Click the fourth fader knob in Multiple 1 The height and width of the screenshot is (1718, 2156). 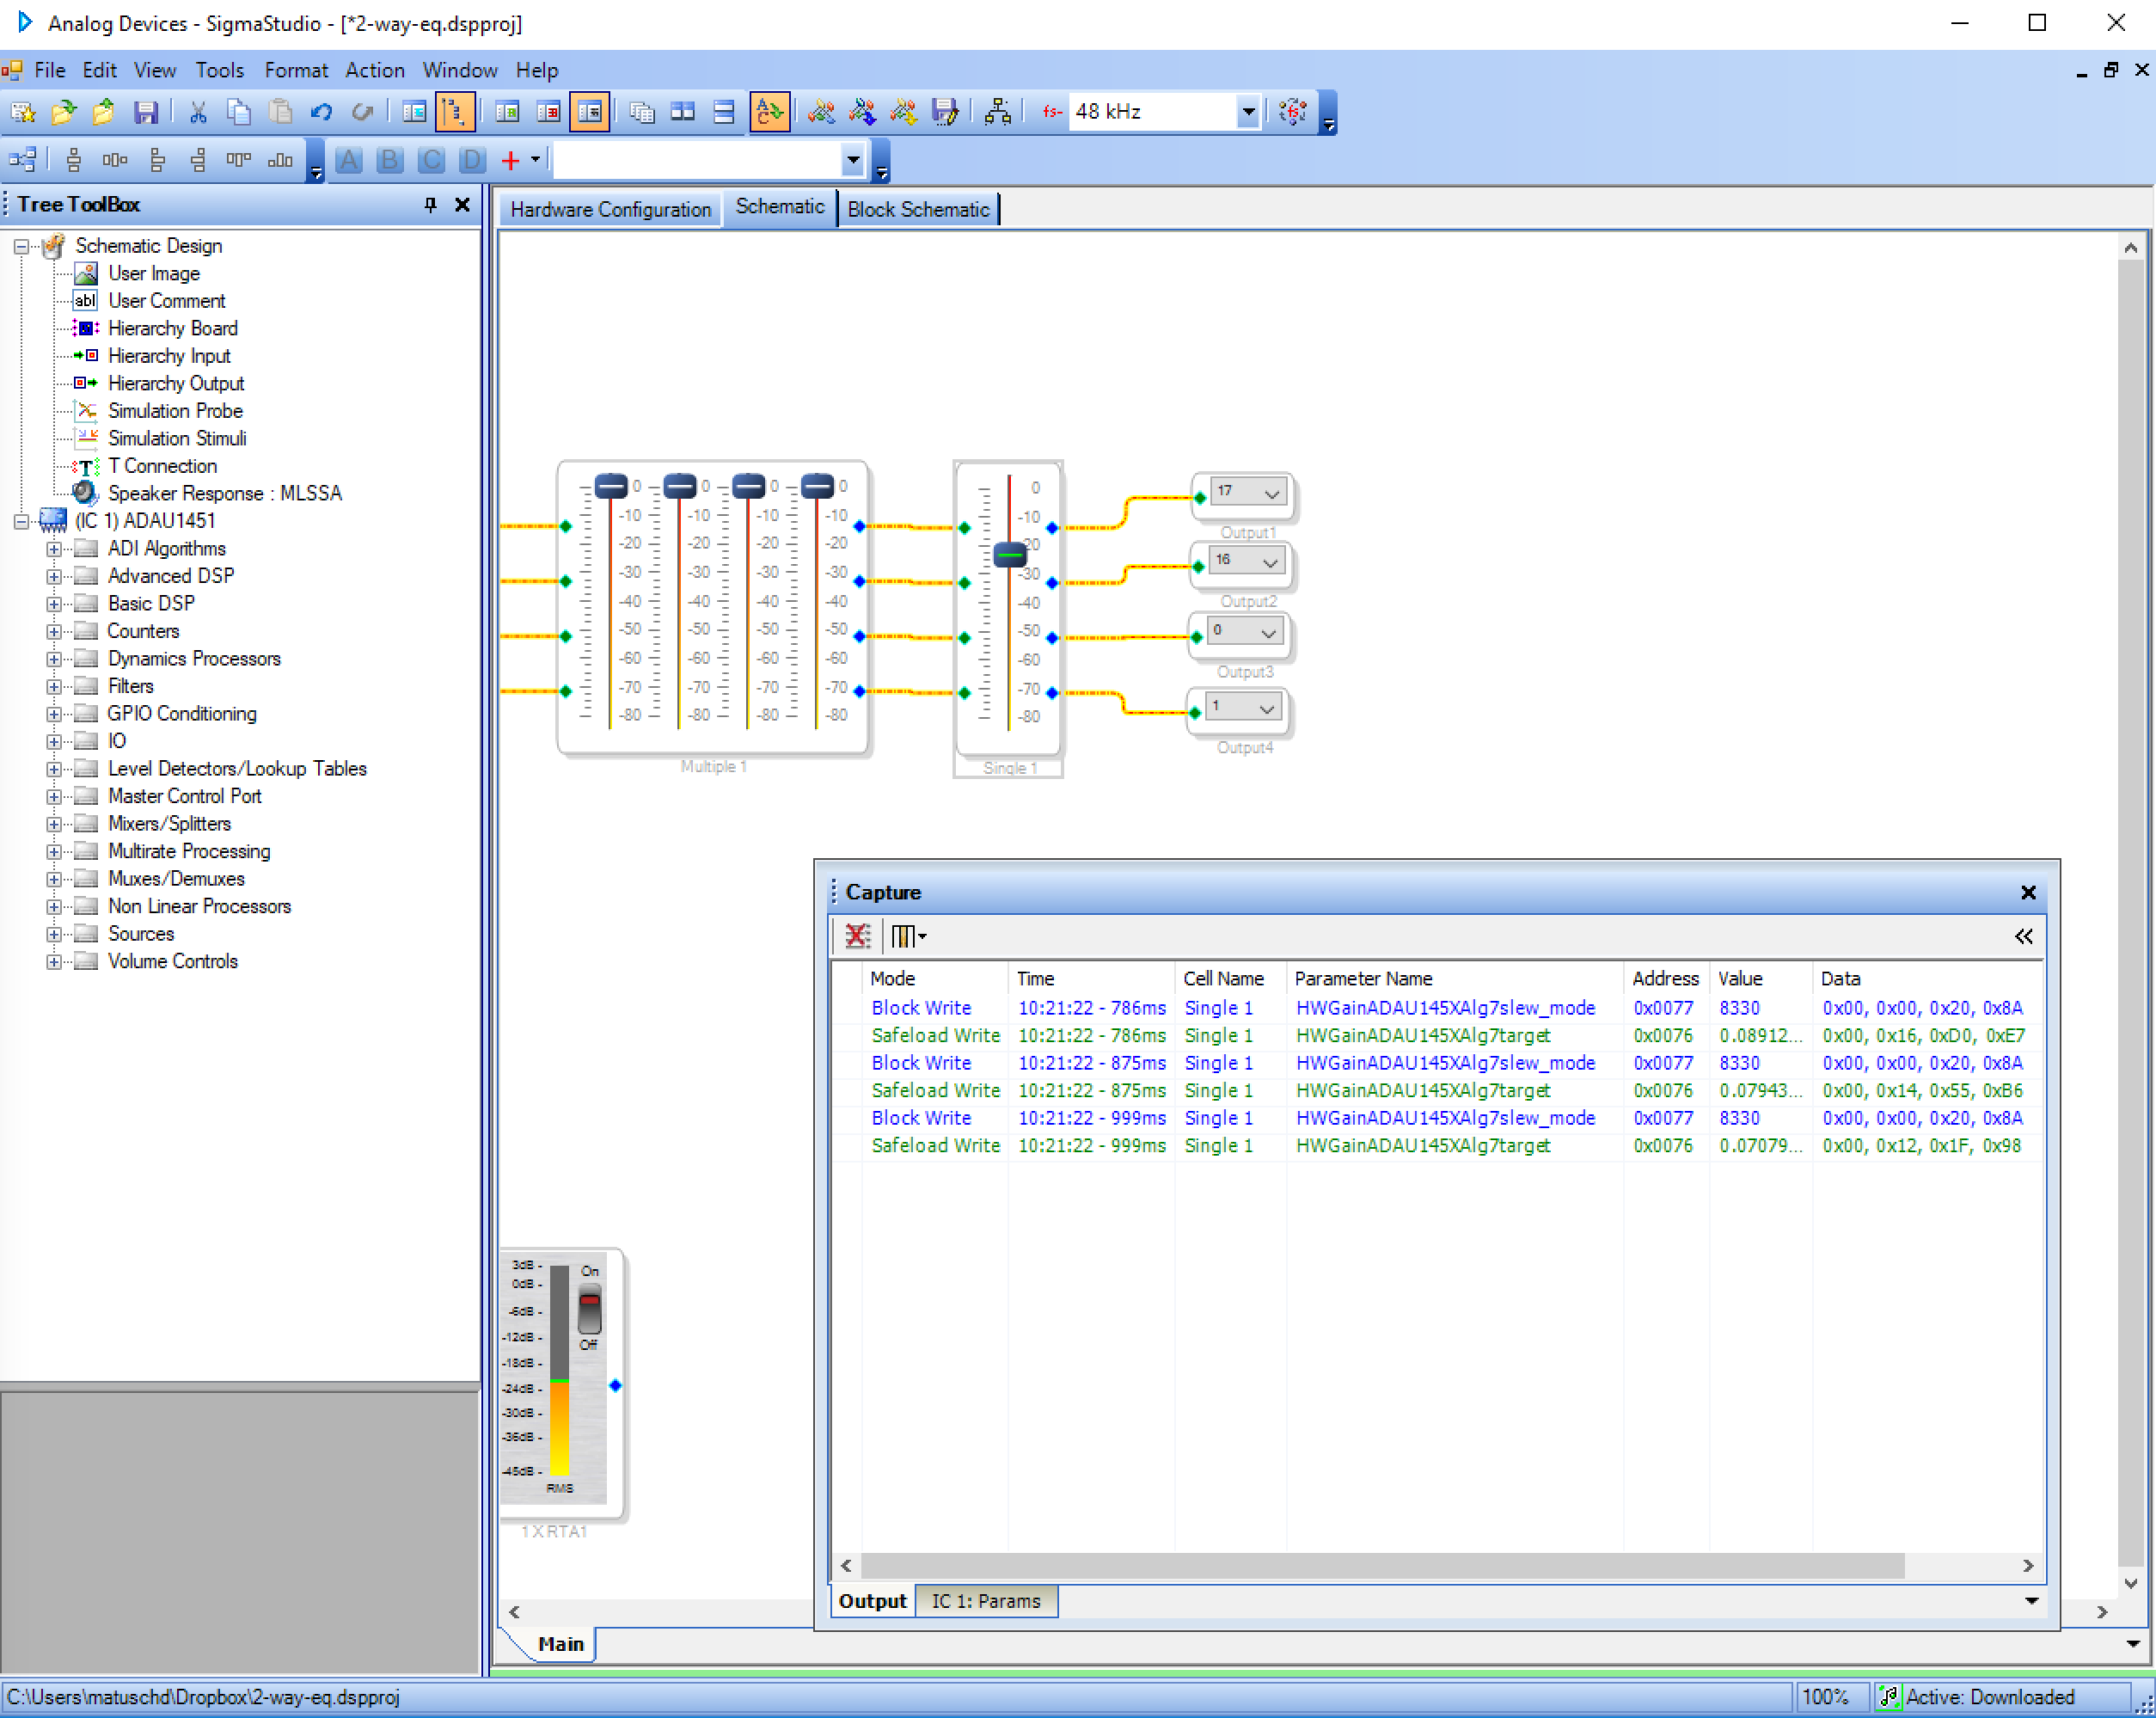click(x=818, y=486)
